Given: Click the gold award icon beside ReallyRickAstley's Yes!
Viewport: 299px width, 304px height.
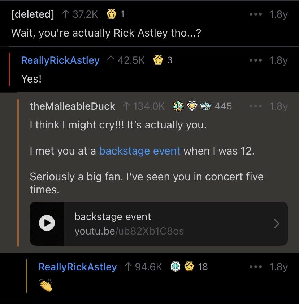Looking at the screenshot, I should pyautogui.click(x=158, y=60).
